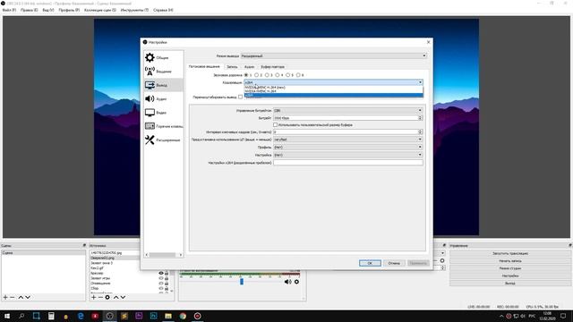Cancel settings with Отмена button

pos(394,263)
